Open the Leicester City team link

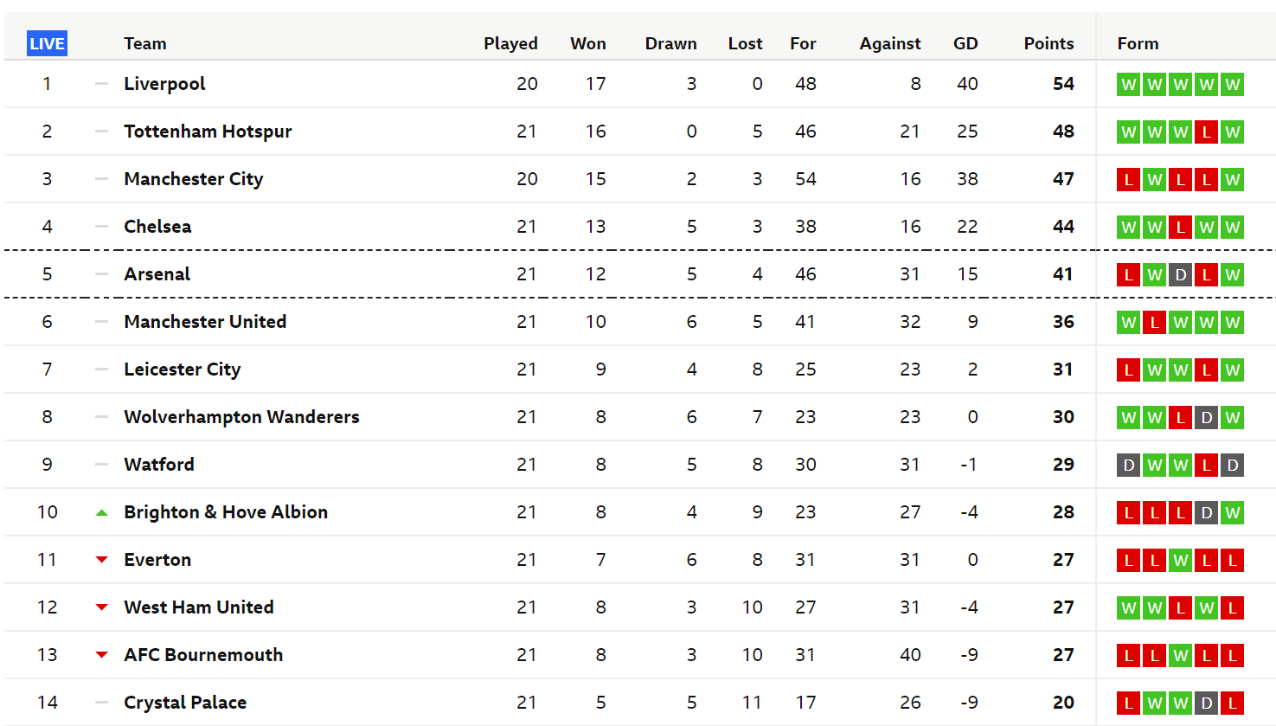point(183,369)
